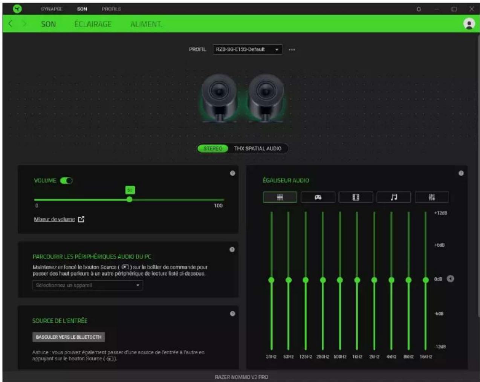Open the PROFILS top menu
This screenshot has width=480, height=382.
pos(111,9)
